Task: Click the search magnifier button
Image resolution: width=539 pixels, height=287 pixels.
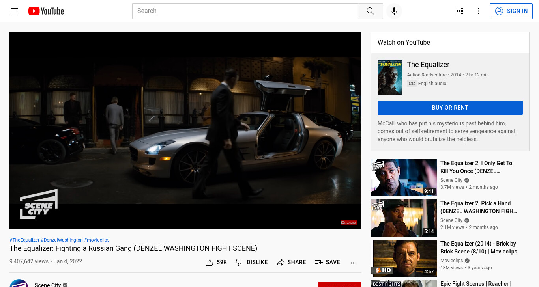Action: click(x=370, y=11)
